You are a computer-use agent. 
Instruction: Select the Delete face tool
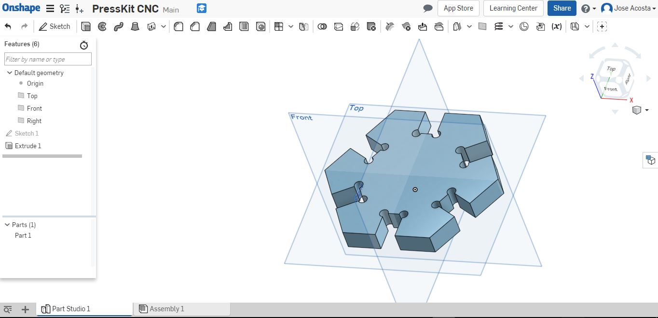click(x=406, y=26)
